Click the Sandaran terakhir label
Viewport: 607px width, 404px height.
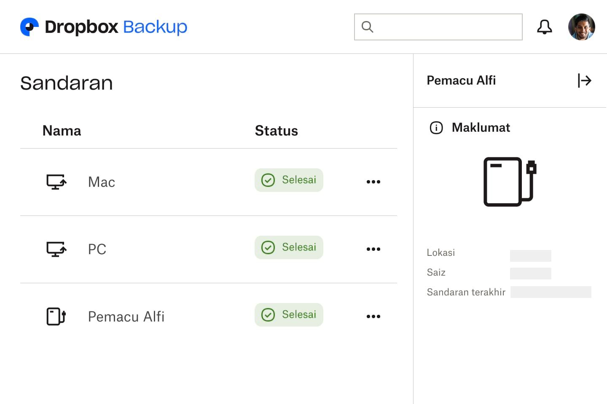coord(466,292)
